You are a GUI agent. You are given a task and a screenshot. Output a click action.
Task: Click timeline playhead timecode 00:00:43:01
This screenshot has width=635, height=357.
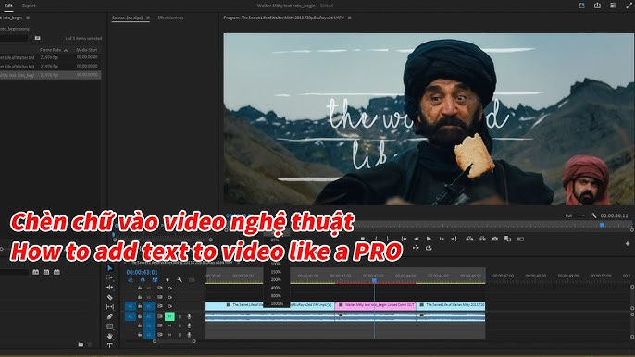coord(143,272)
